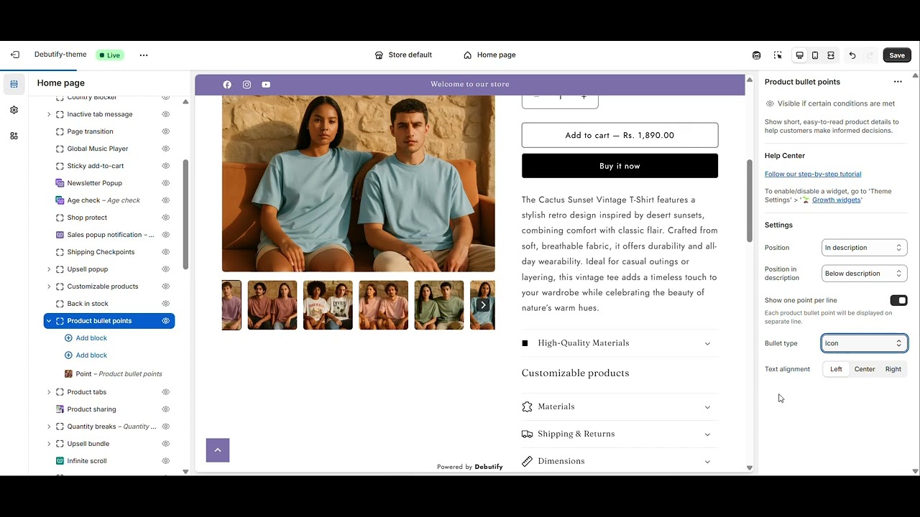
Task: Toggle visibility of Upsell popup
Action: click(x=165, y=269)
